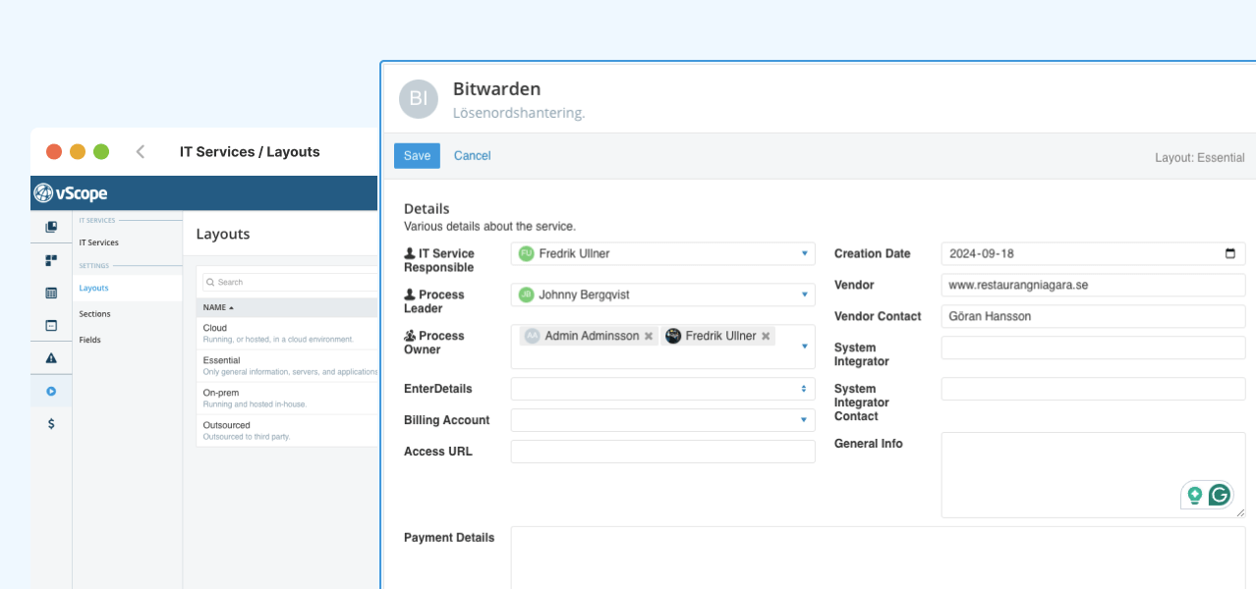The image size is (1256, 589).
Task: Click the IT Services / Layouts title
Action: click(x=250, y=151)
